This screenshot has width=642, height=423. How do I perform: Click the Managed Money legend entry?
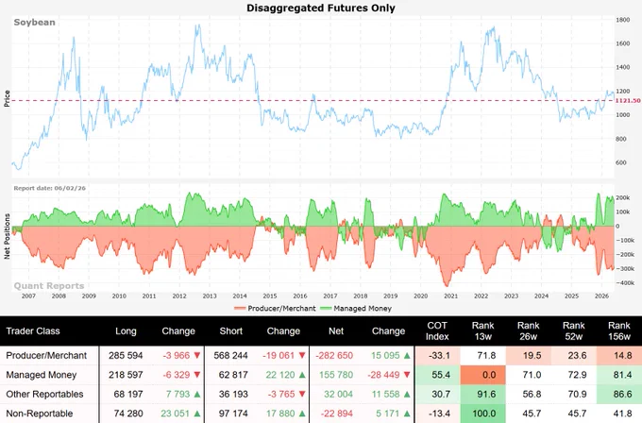[x=356, y=309]
